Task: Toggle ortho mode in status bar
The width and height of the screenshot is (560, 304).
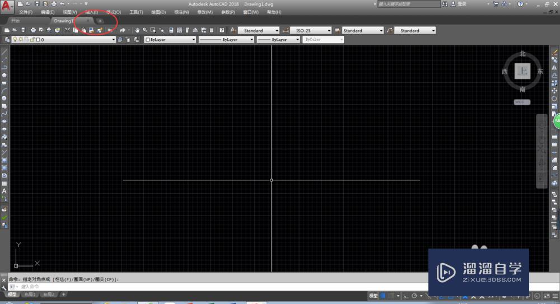Action: point(405,296)
